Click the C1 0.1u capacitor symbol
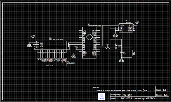 click(x=122, y=52)
